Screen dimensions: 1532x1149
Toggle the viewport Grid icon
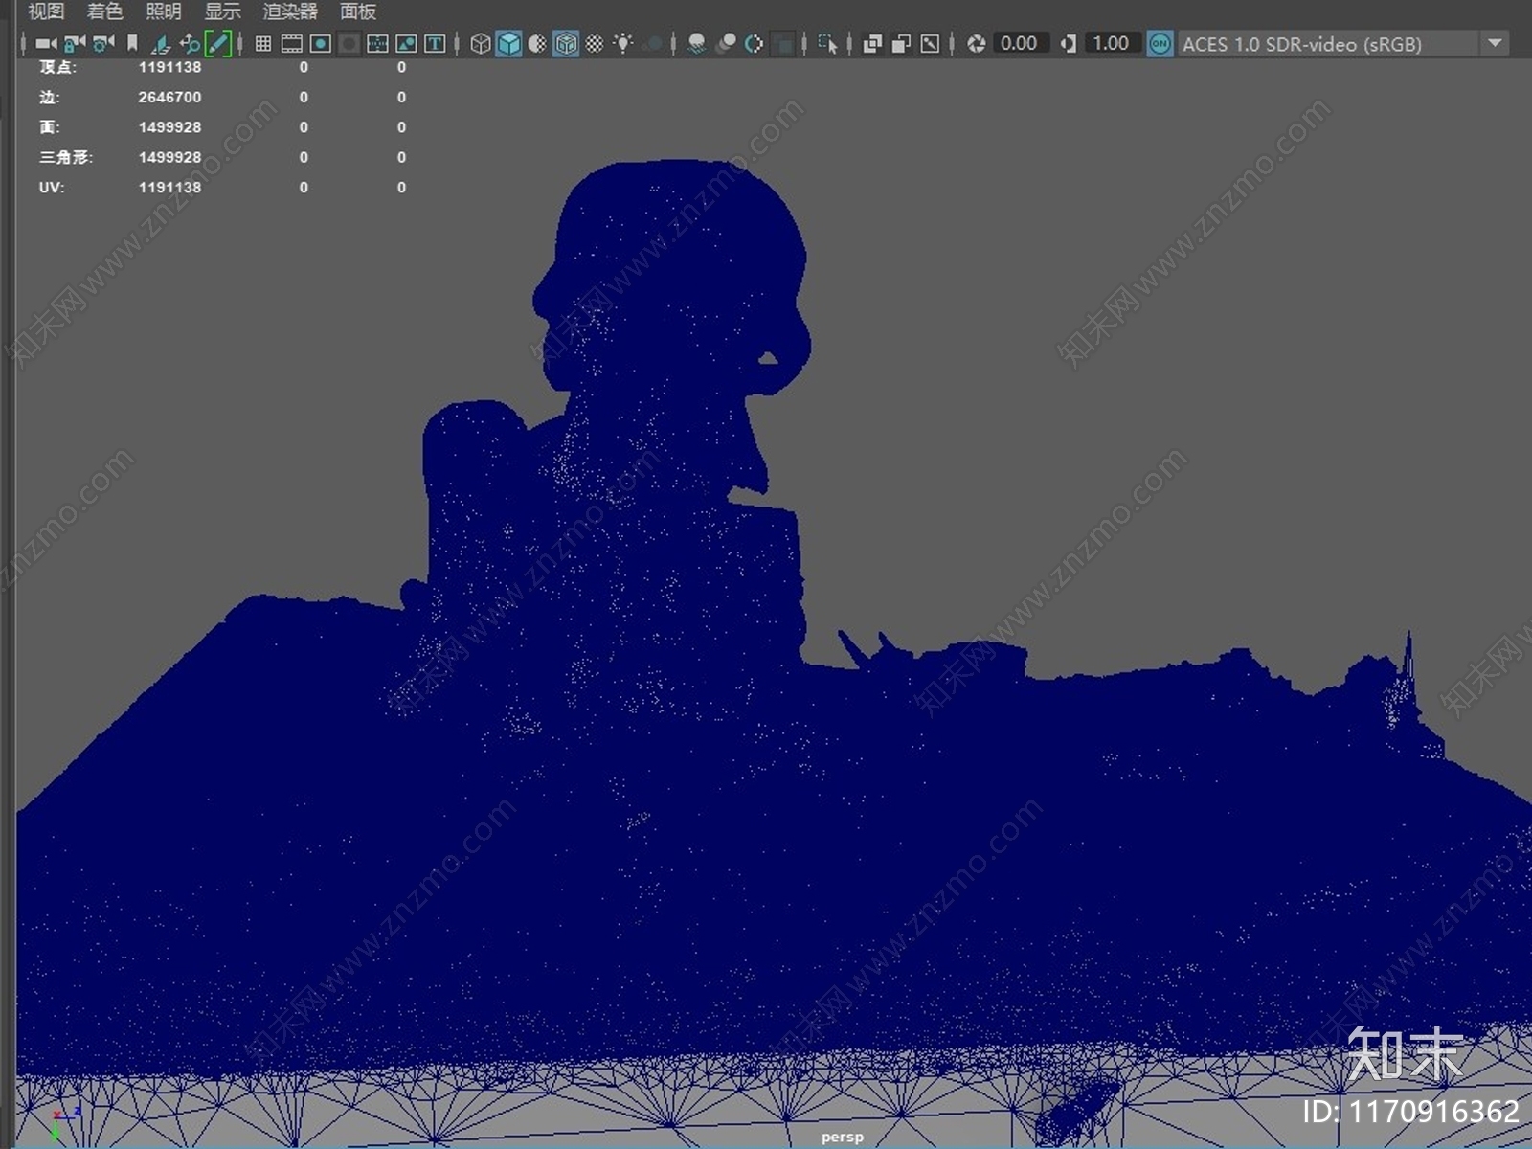[263, 43]
